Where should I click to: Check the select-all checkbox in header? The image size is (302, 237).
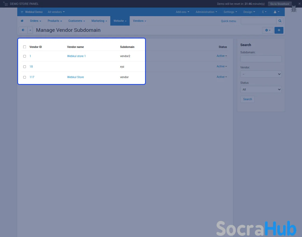(25, 47)
